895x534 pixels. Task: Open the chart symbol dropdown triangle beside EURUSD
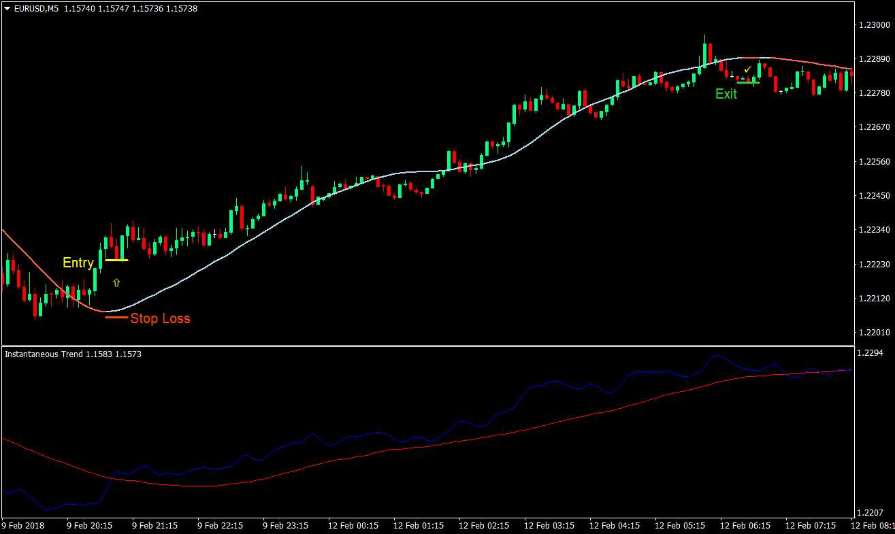tap(5, 8)
